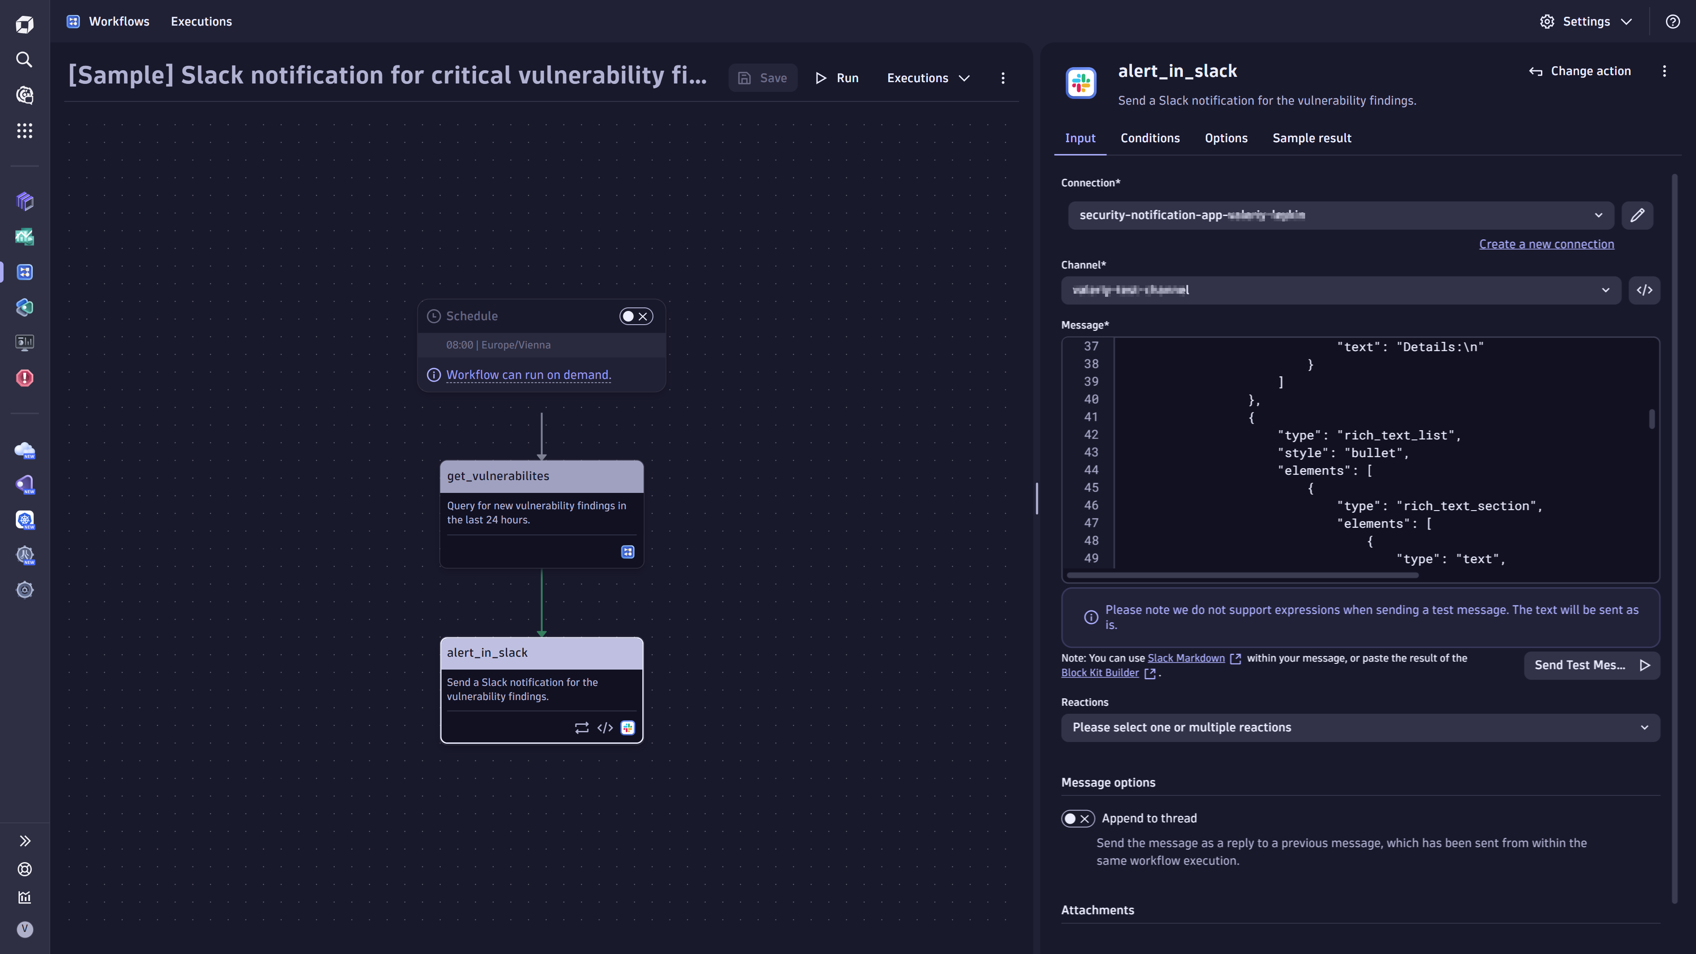Click Change action button
This screenshot has width=1696, height=954.
(x=1579, y=71)
